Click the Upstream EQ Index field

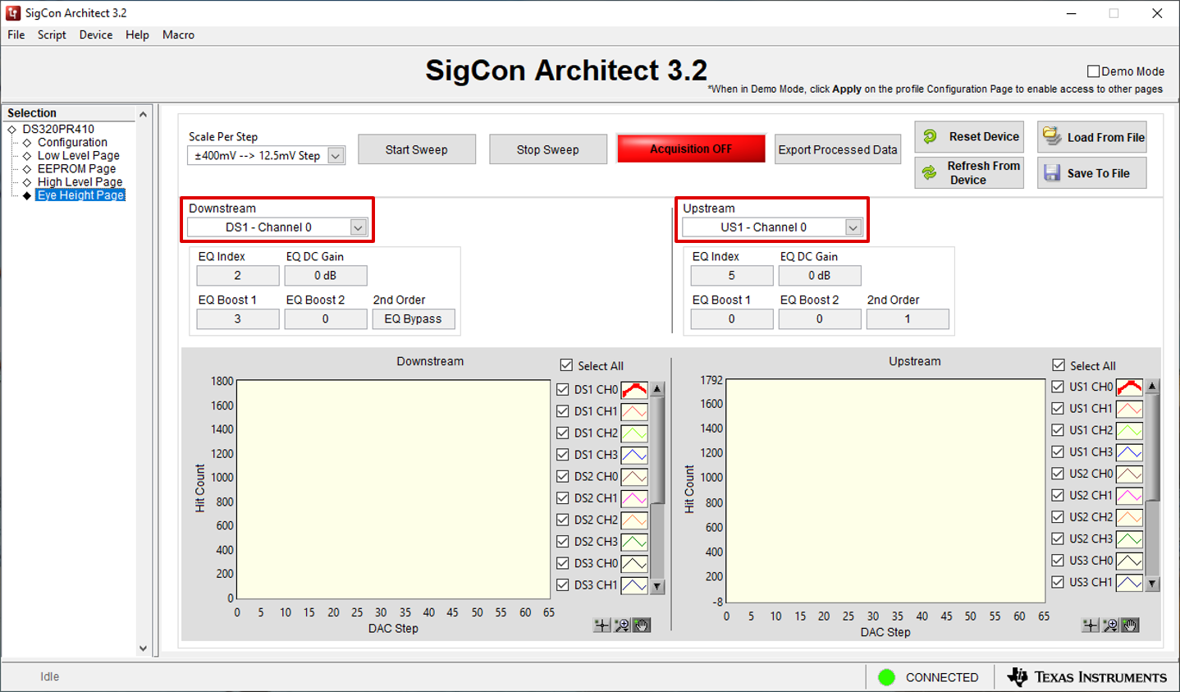[732, 276]
